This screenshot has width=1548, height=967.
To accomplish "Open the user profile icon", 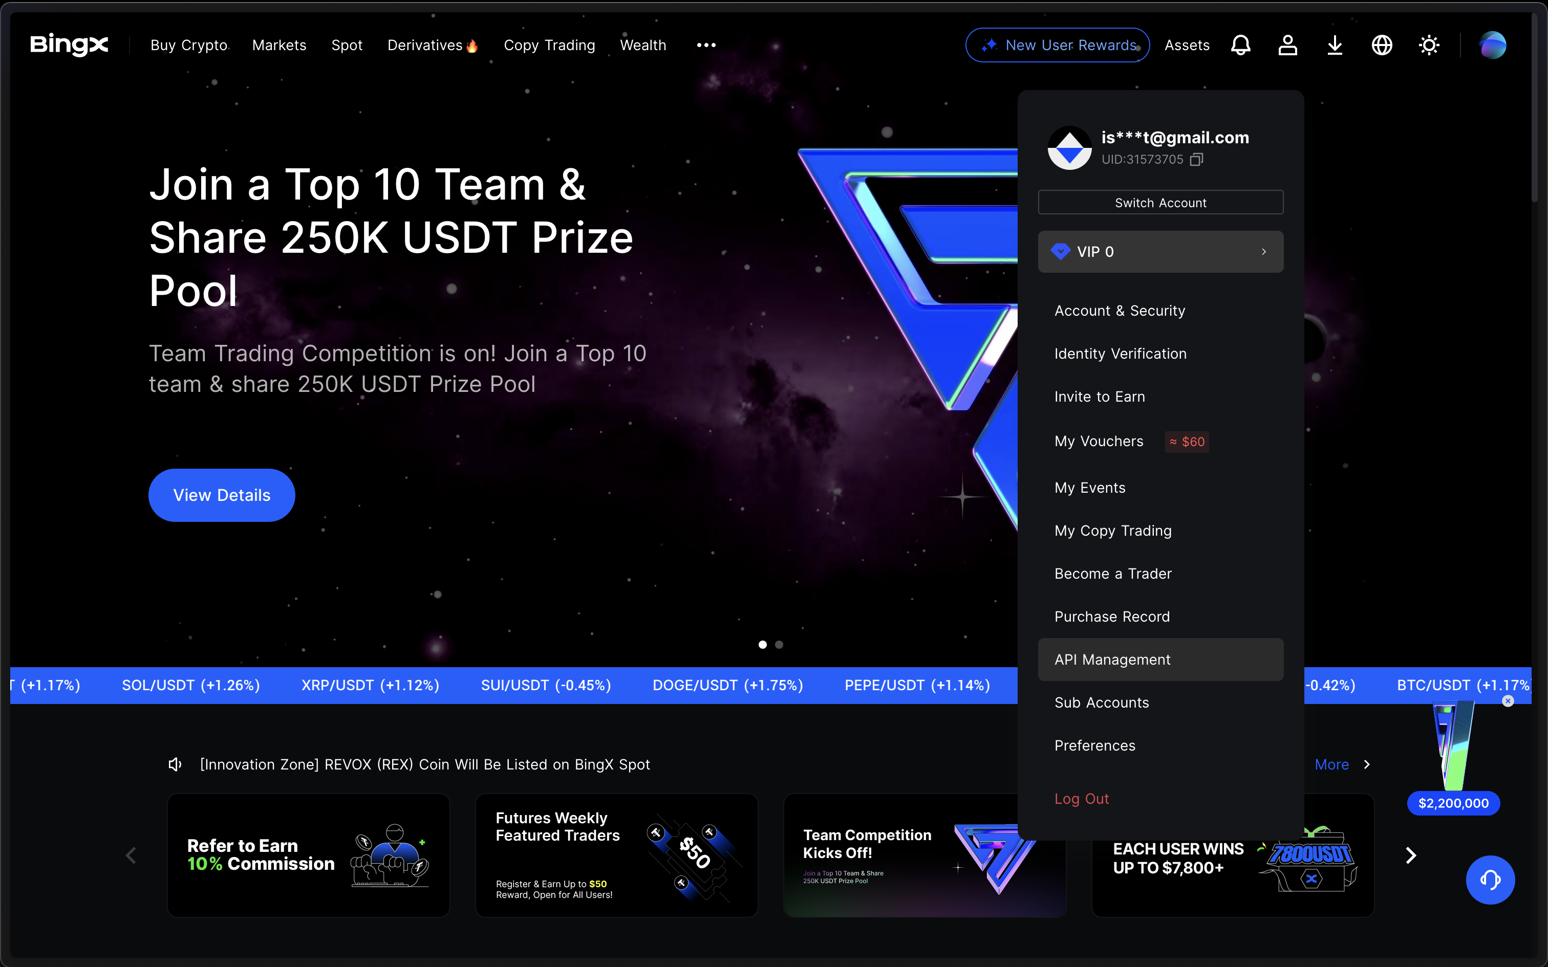I will pos(1287,45).
